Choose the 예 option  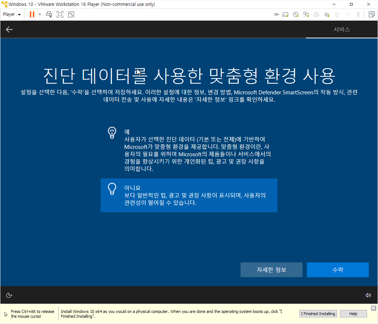pyautogui.click(x=189, y=150)
